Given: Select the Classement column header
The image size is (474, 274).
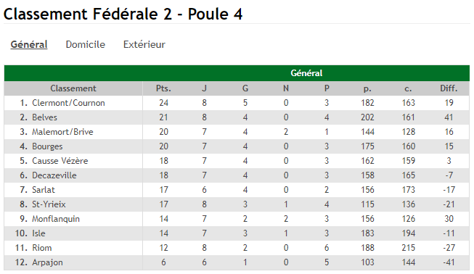Looking at the screenshot, I should click(73, 88).
